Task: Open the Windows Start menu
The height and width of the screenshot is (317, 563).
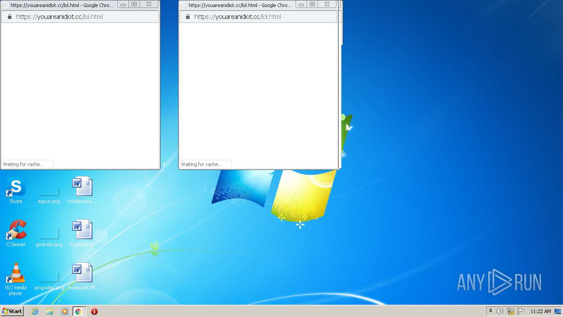Action: tap(12, 311)
